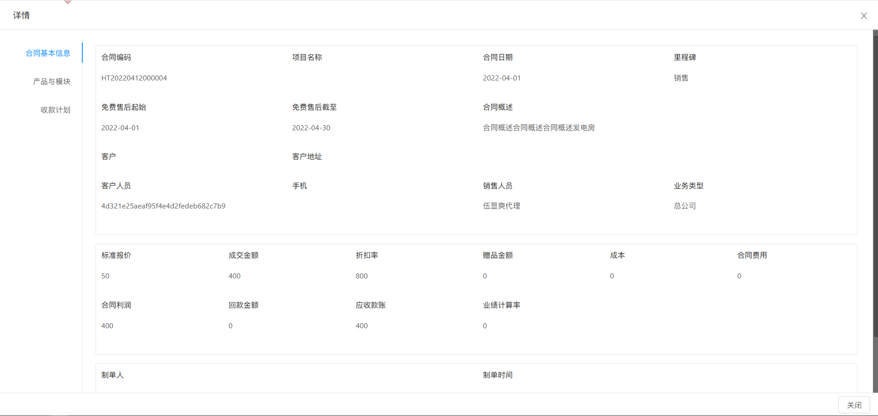The height and width of the screenshot is (416, 878).
Task: Click the 免费售后起始 label
Action: pyautogui.click(x=123, y=107)
